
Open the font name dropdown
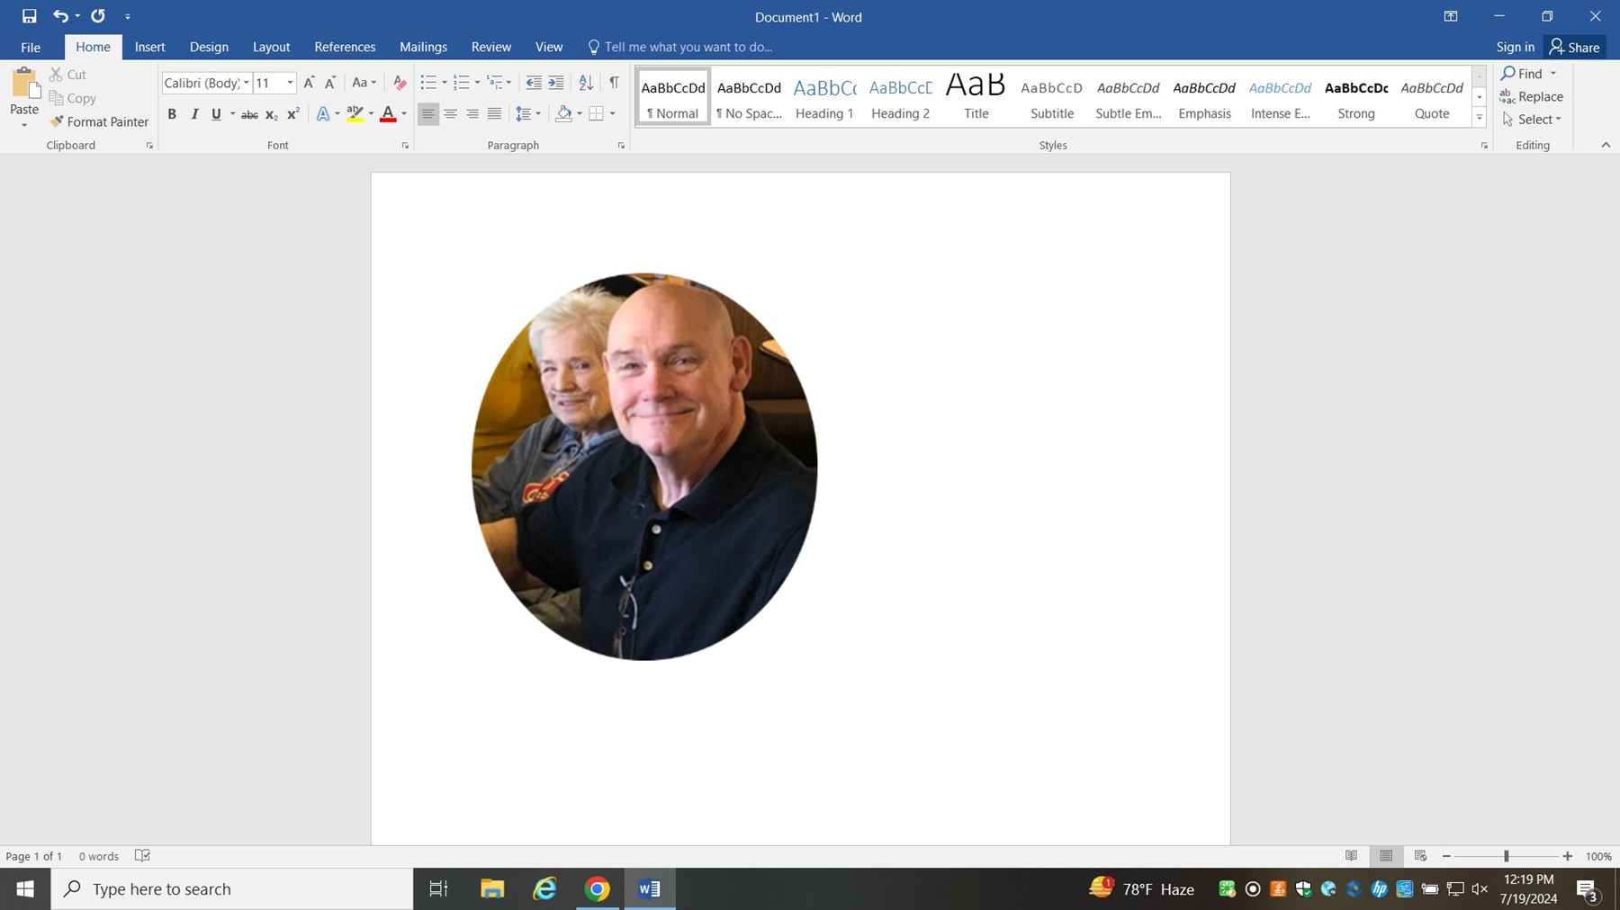point(246,83)
